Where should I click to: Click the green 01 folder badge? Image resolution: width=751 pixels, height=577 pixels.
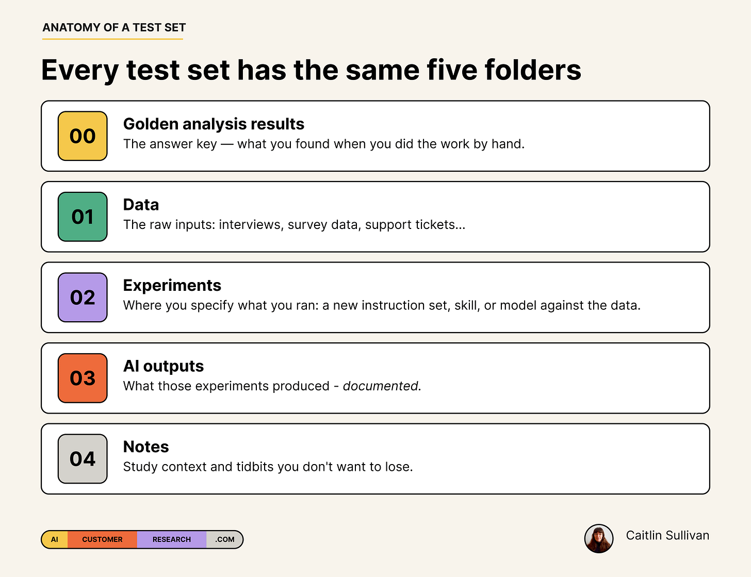[83, 217]
